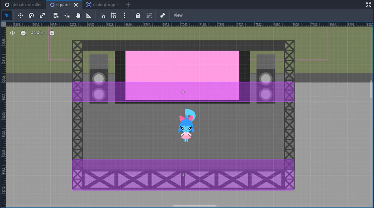The height and width of the screenshot is (208, 374).
Task: Select the square scene tab
Action: coord(63,5)
